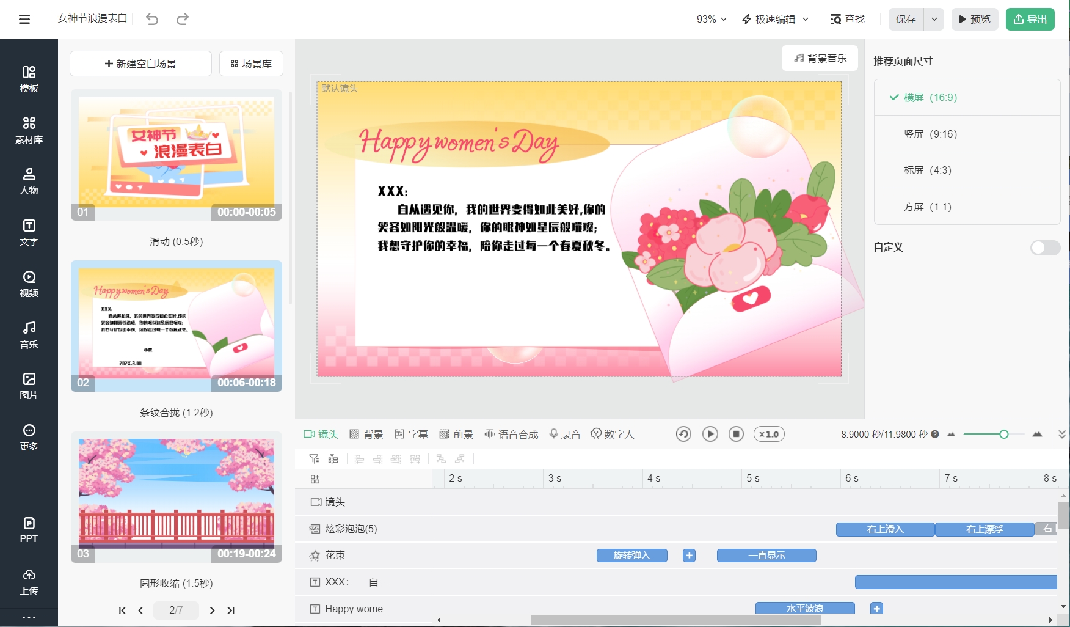Go to previous scene page

click(x=140, y=610)
